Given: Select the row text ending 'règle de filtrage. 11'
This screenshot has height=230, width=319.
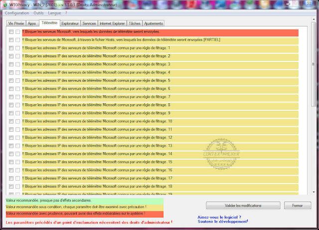Looking at the screenshot, I should click(x=97, y=129).
